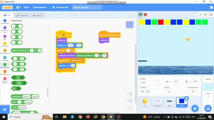214x120 pixels.
Task: Open the Файл menu
Action: click(x=26, y=7)
